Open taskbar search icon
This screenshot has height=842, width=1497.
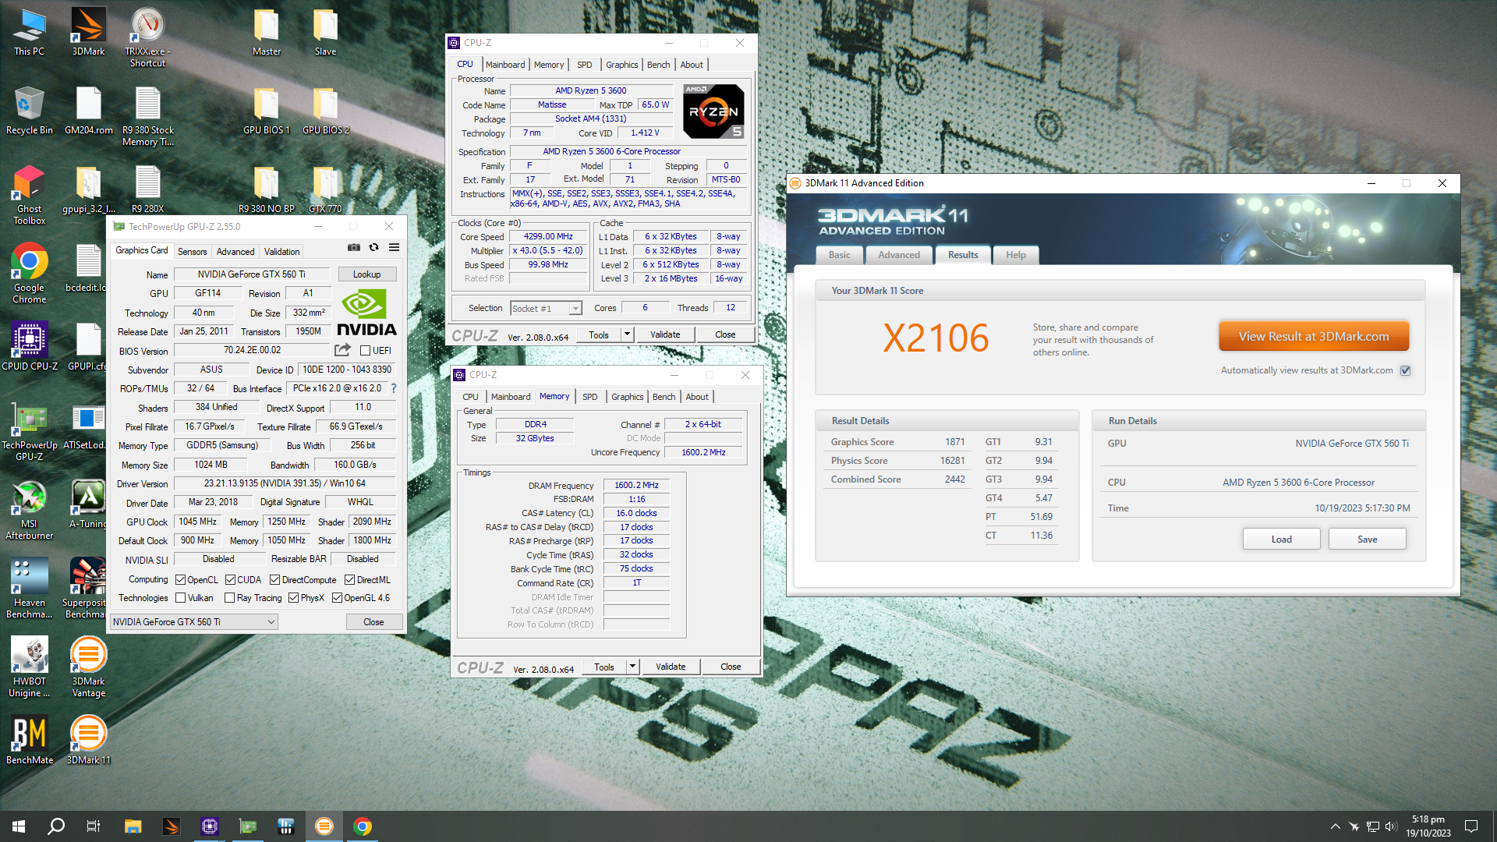pyautogui.click(x=56, y=826)
